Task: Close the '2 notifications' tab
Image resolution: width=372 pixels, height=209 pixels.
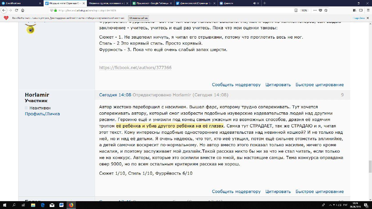Action: click(40, 3)
